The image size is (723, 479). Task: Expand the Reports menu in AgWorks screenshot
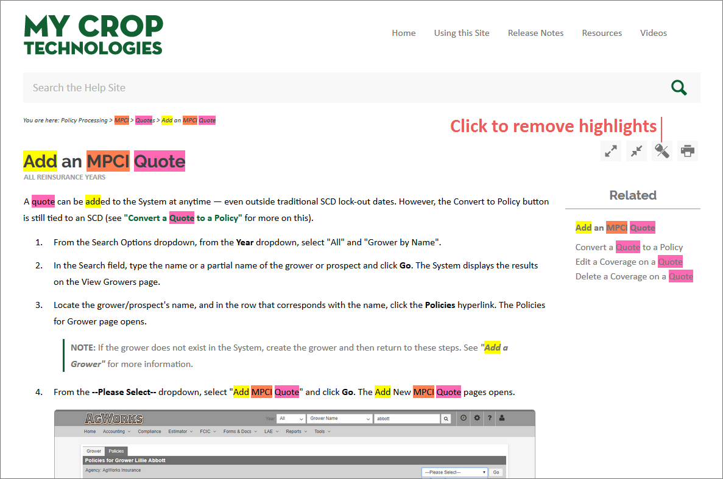tap(296, 432)
